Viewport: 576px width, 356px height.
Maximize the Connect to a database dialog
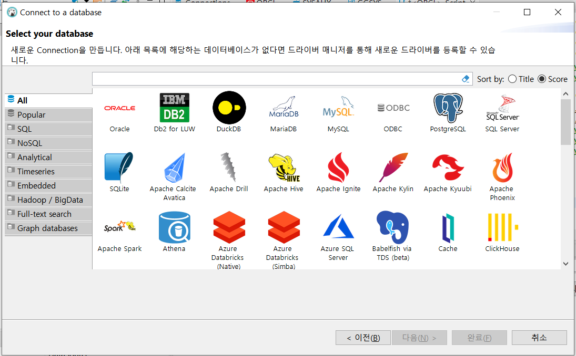click(x=527, y=12)
